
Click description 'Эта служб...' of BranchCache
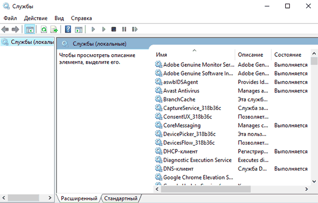(253, 99)
